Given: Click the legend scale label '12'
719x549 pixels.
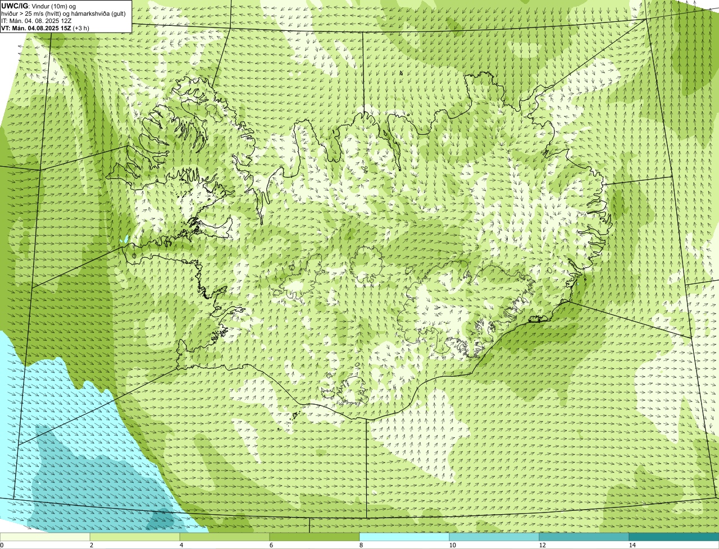Looking at the screenshot, I should (542, 545).
